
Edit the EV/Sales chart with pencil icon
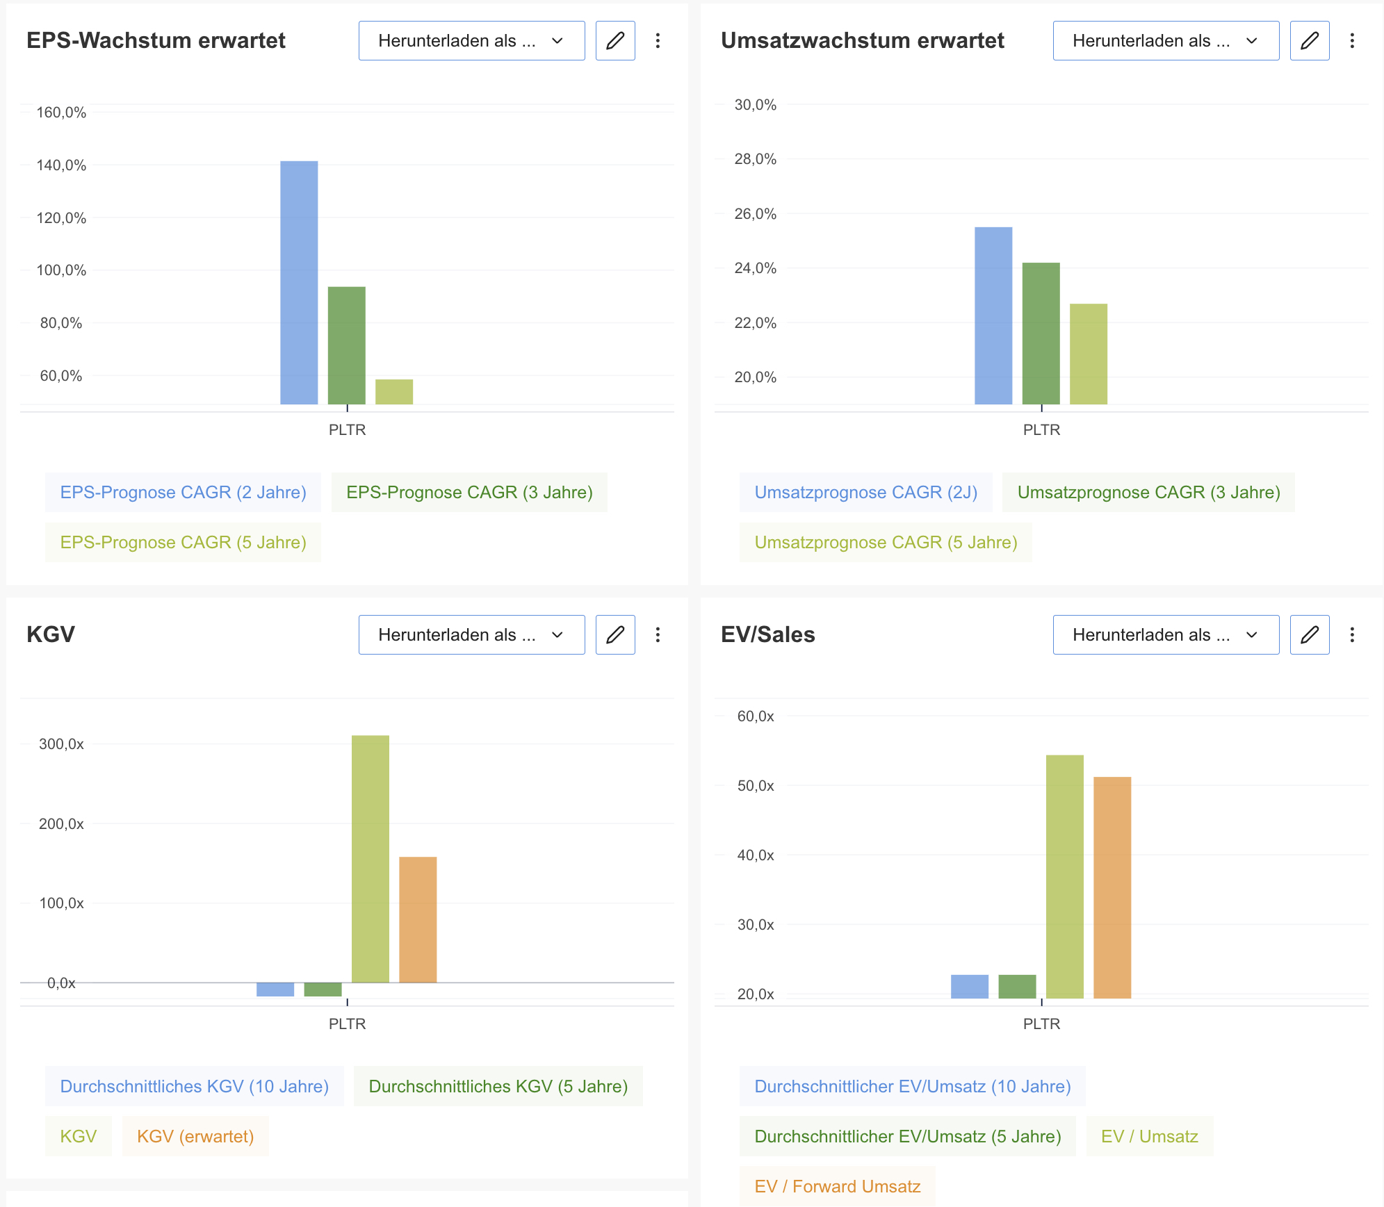[x=1310, y=634]
